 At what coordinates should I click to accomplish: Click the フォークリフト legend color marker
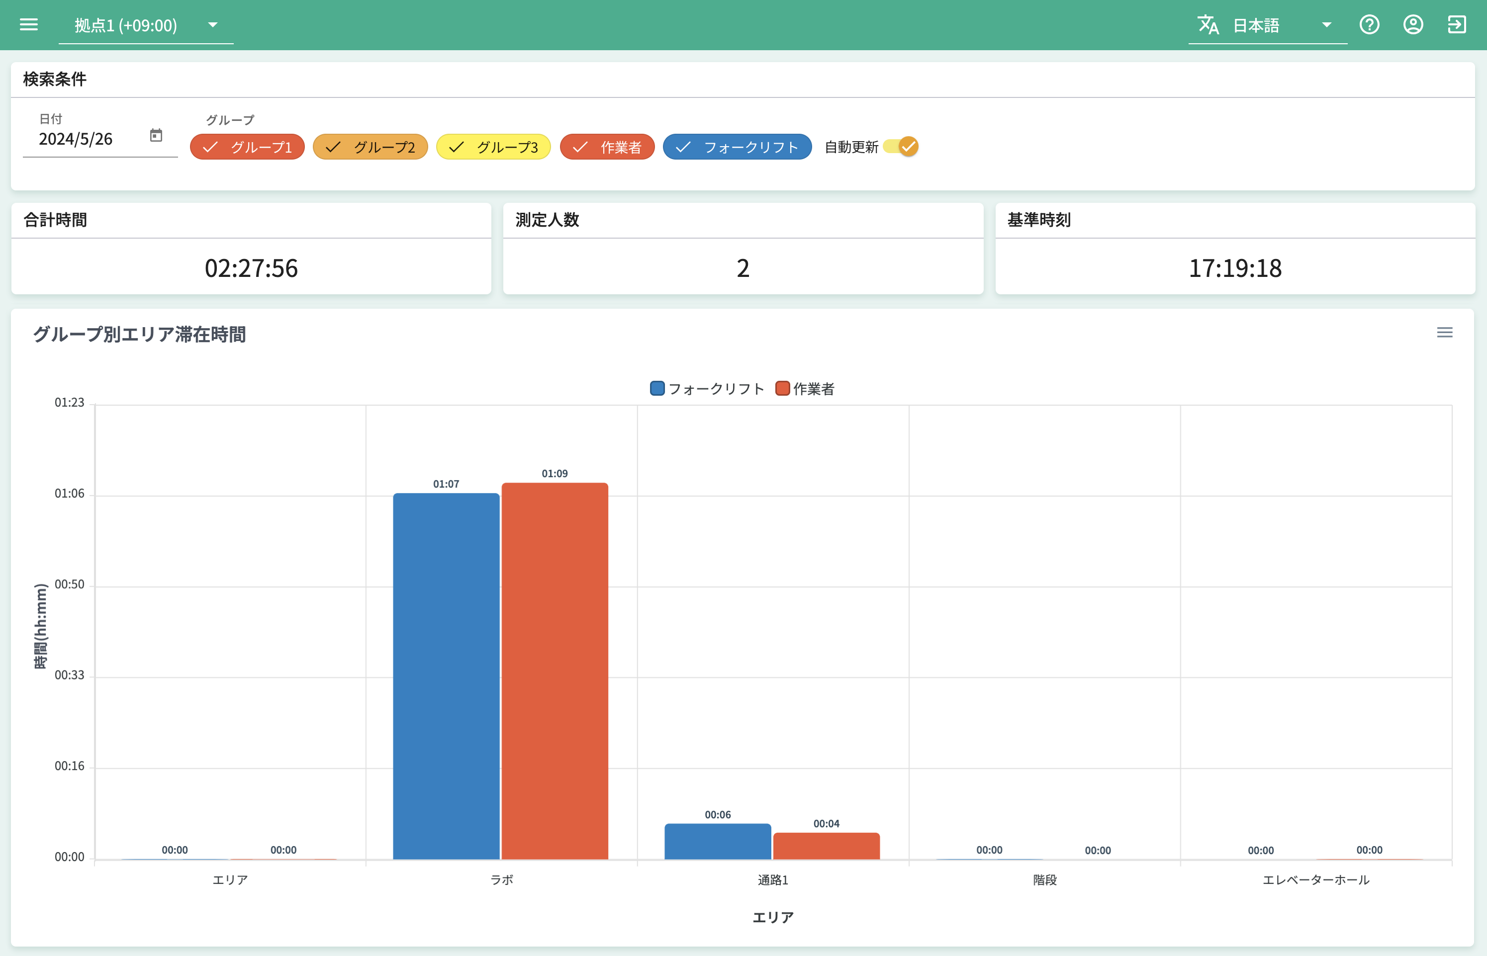click(x=657, y=389)
